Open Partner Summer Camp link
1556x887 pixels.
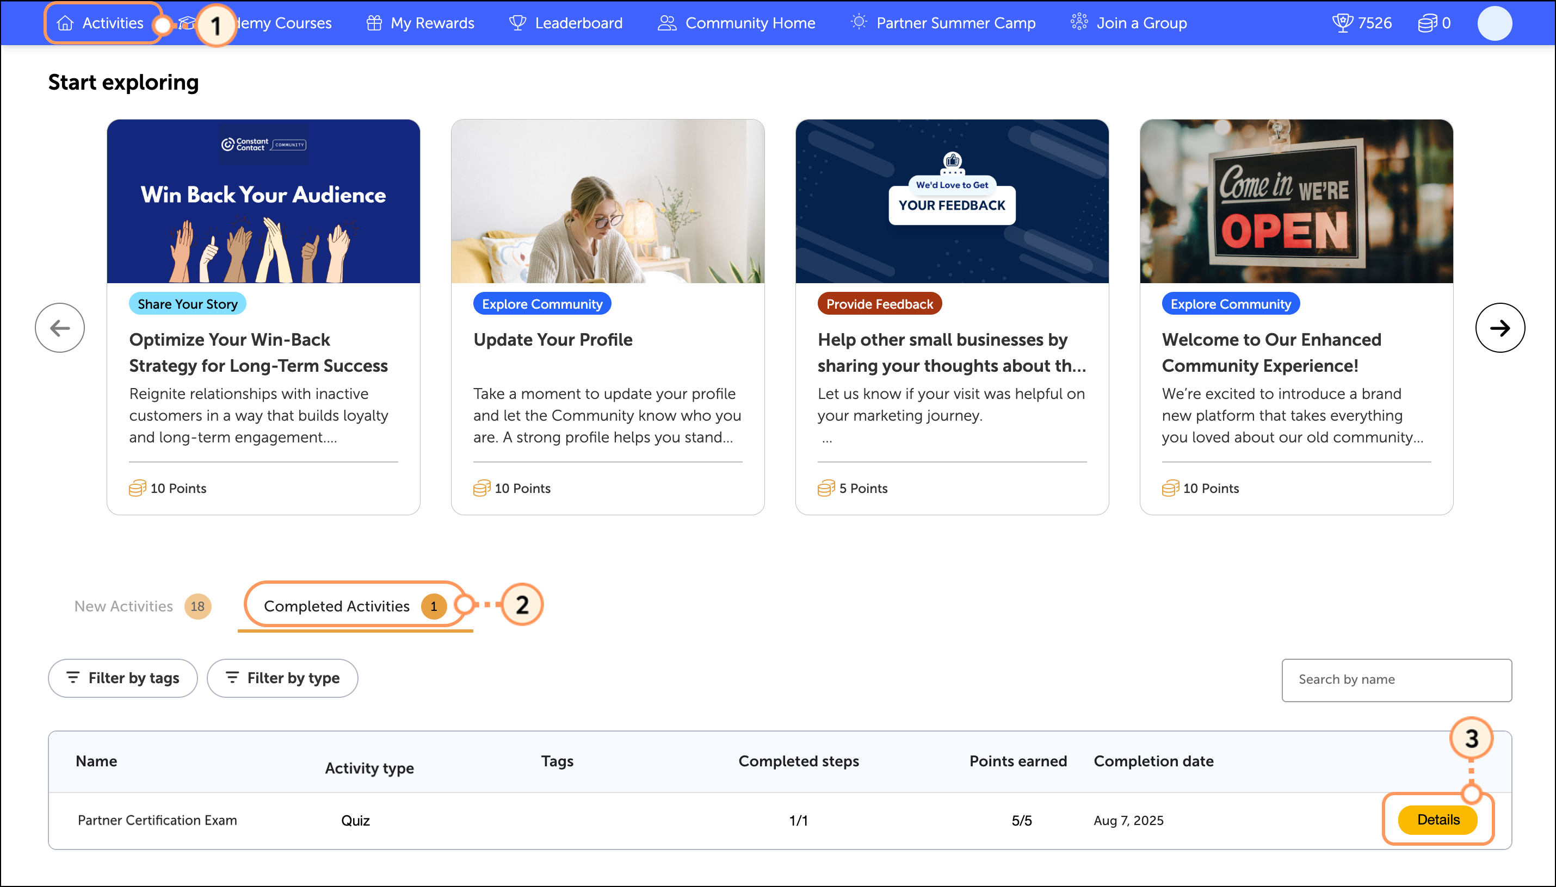(x=943, y=23)
